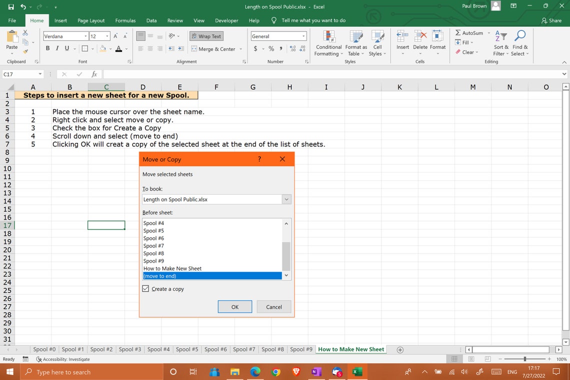Apply the Percent Style icon
The image size is (570, 380).
coord(272,49)
